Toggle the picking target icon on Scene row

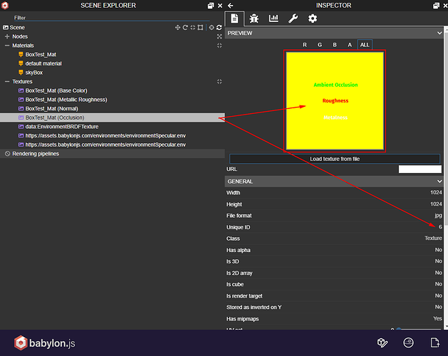tap(212, 28)
